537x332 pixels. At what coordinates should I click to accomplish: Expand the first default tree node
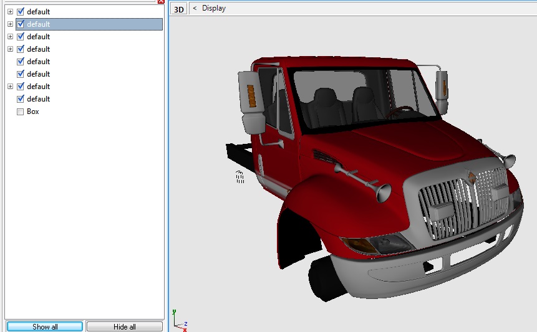tap(10, 12)
